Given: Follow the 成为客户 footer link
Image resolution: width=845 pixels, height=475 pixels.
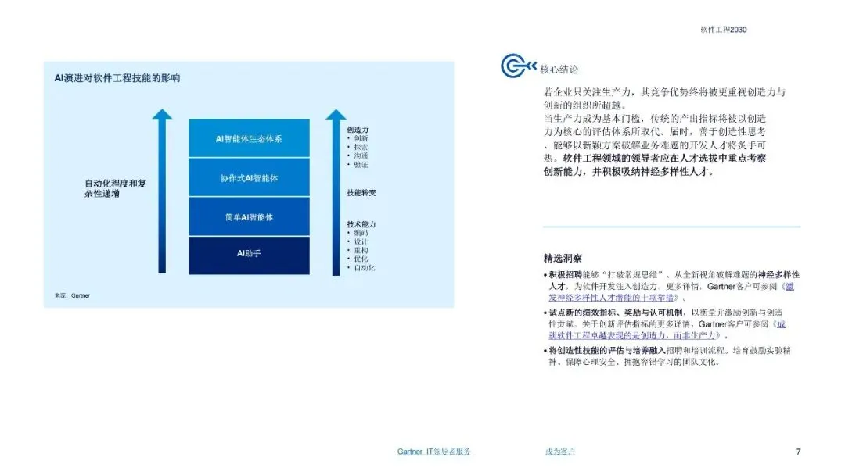Looking at the screenshot, I should click(560, 452).
